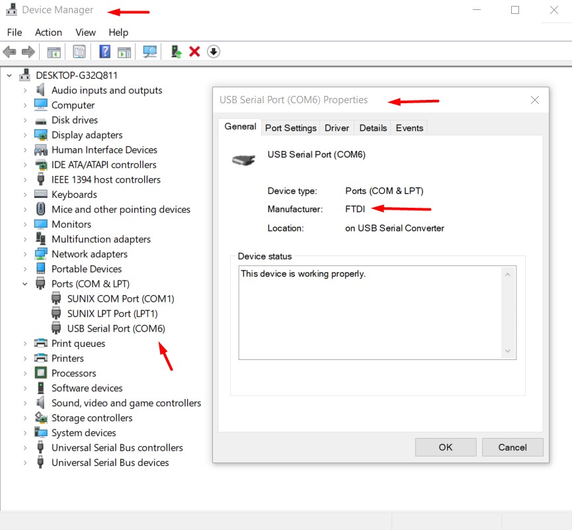Click Scan for hardware changes monitor icon
Image resolution: width=572 pixels, height=530 pixels.
click(150, 52)
